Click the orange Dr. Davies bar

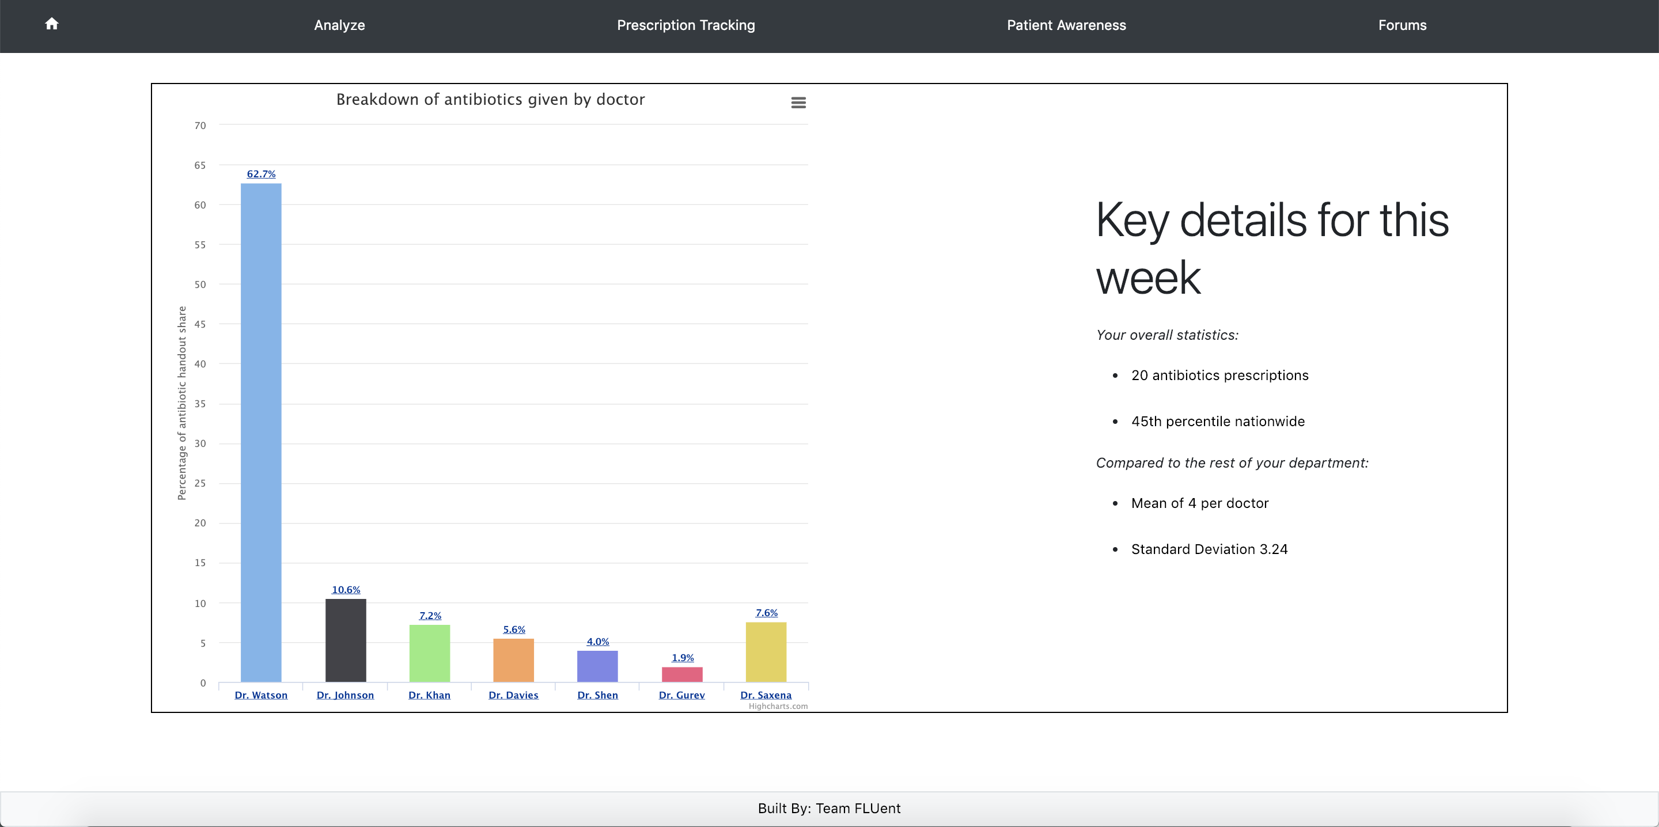pyautogui.click(x=513, y=659)
